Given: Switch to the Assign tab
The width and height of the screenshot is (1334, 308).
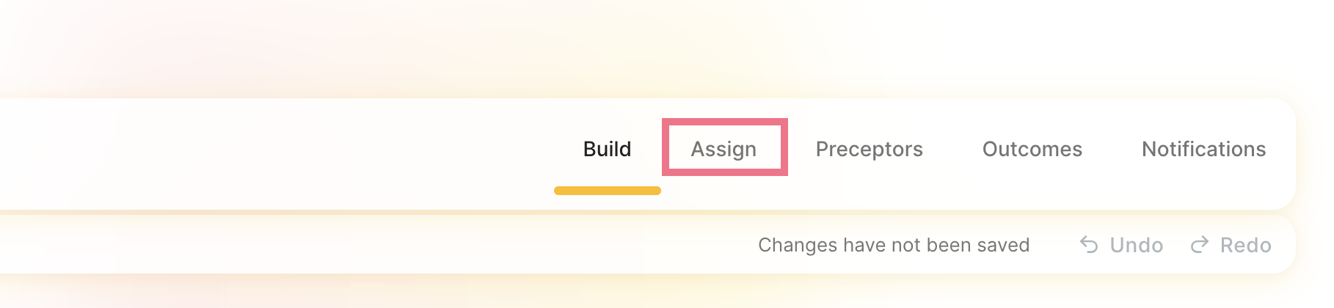Looking at the screenshot, I should point(724,149).
